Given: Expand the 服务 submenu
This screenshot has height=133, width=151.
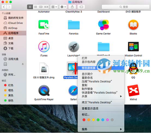Looking at the screenshot, I should pos(101,129).
